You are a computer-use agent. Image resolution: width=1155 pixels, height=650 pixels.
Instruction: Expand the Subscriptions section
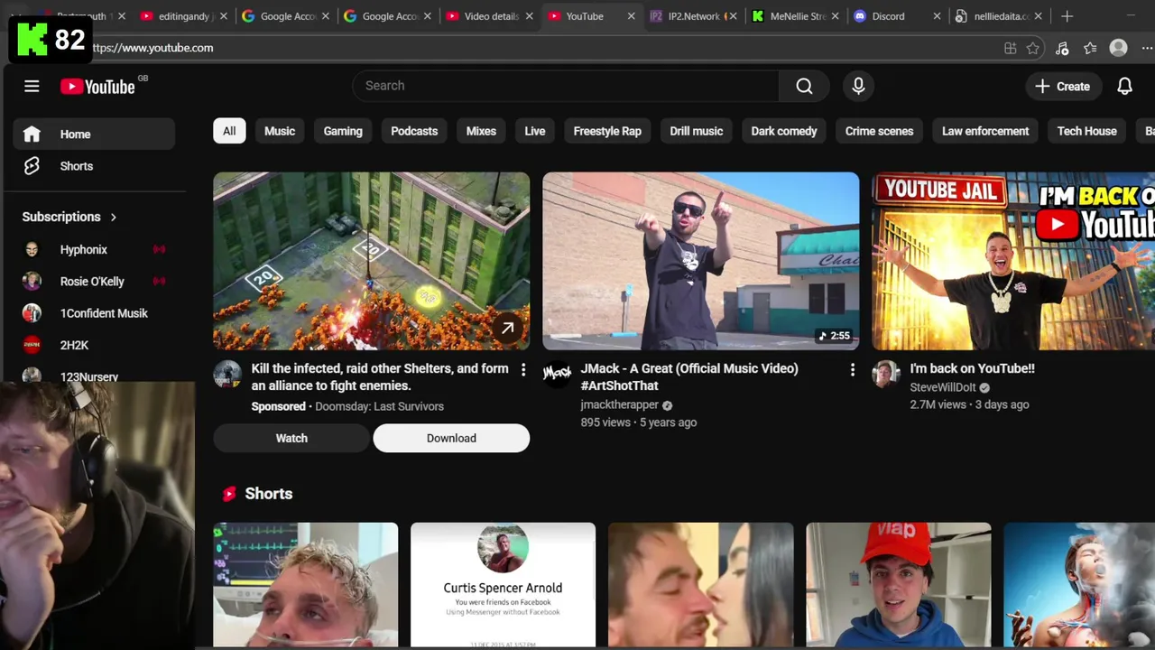[69, 217]
